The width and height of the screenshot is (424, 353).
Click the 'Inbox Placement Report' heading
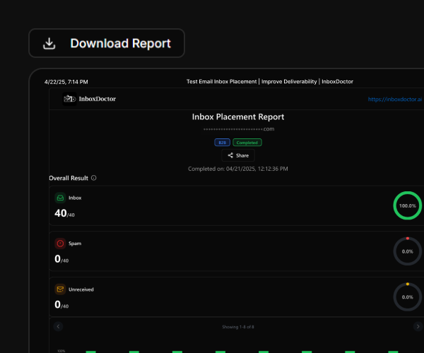(238, 116)
